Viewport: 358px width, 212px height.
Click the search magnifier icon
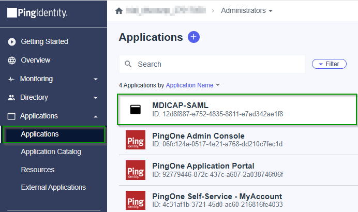128,64
